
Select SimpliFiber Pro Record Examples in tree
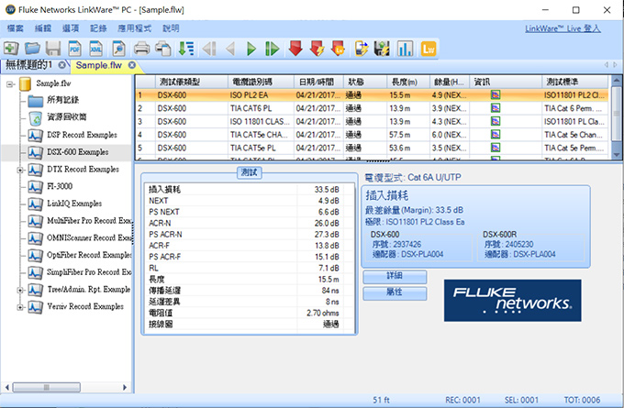[89, 272]
